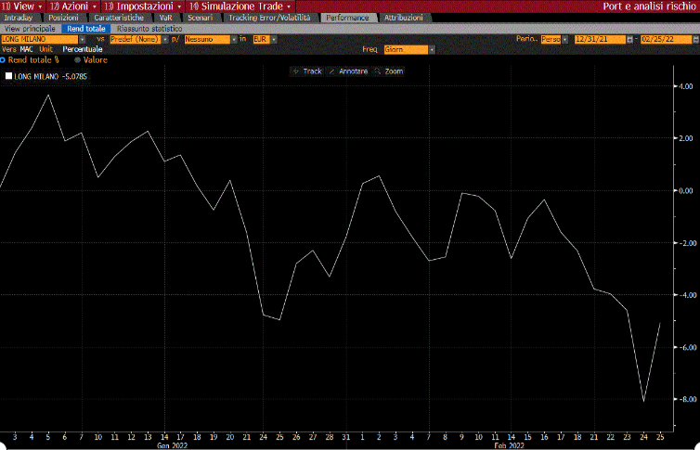Image resolution: width=700 pixels, height=450 pixels.
Task: Click the LONG MILANO legend color box
Action: 9,78
